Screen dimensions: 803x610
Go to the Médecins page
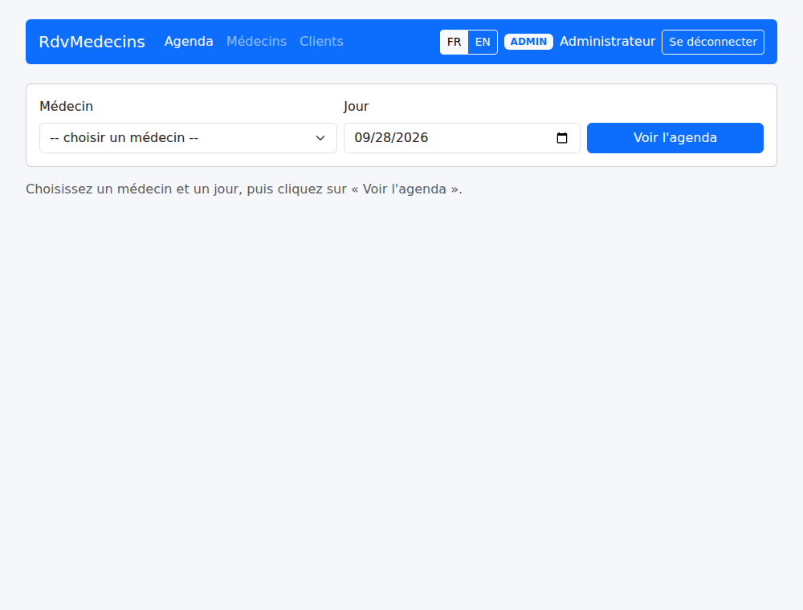[257, 42]
